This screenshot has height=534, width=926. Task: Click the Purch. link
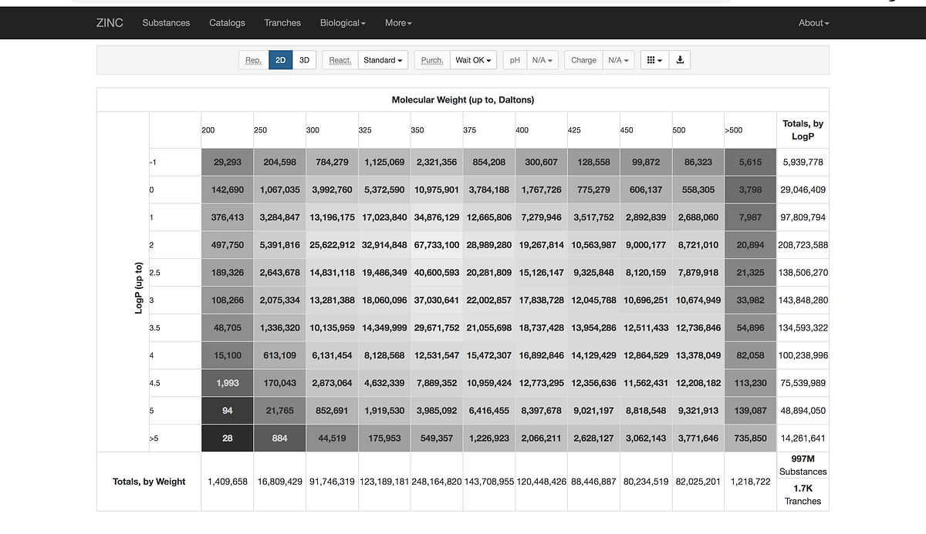click(431, 59)
